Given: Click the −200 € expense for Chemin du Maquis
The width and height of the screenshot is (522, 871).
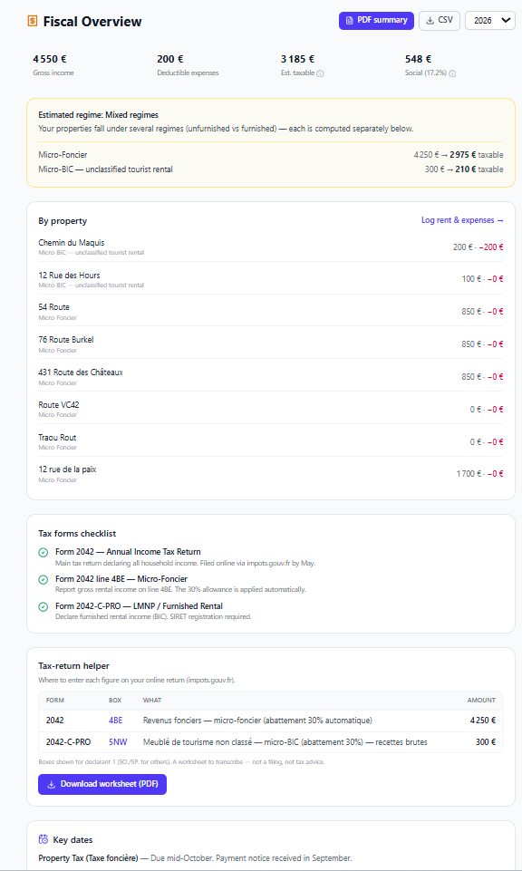Looking at the screenshot, I should point(491,247).
